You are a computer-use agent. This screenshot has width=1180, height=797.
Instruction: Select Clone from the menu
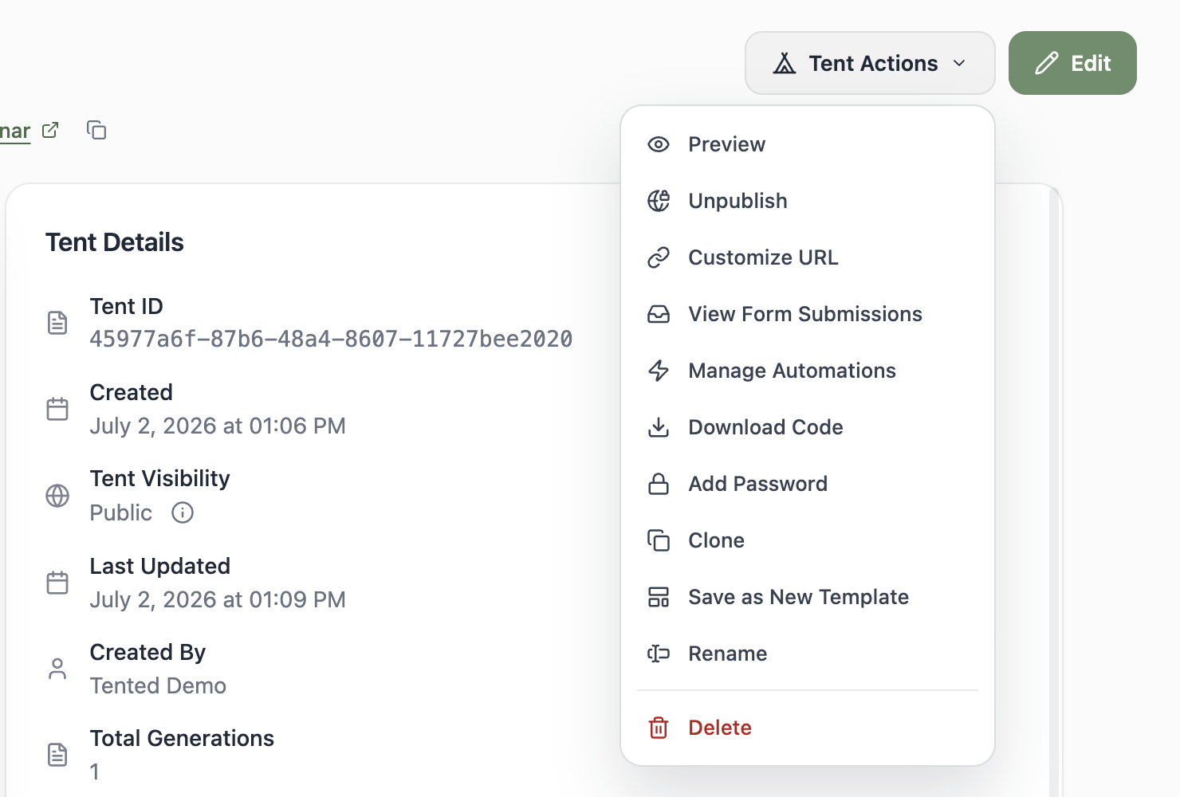click(x=808, y=540)
